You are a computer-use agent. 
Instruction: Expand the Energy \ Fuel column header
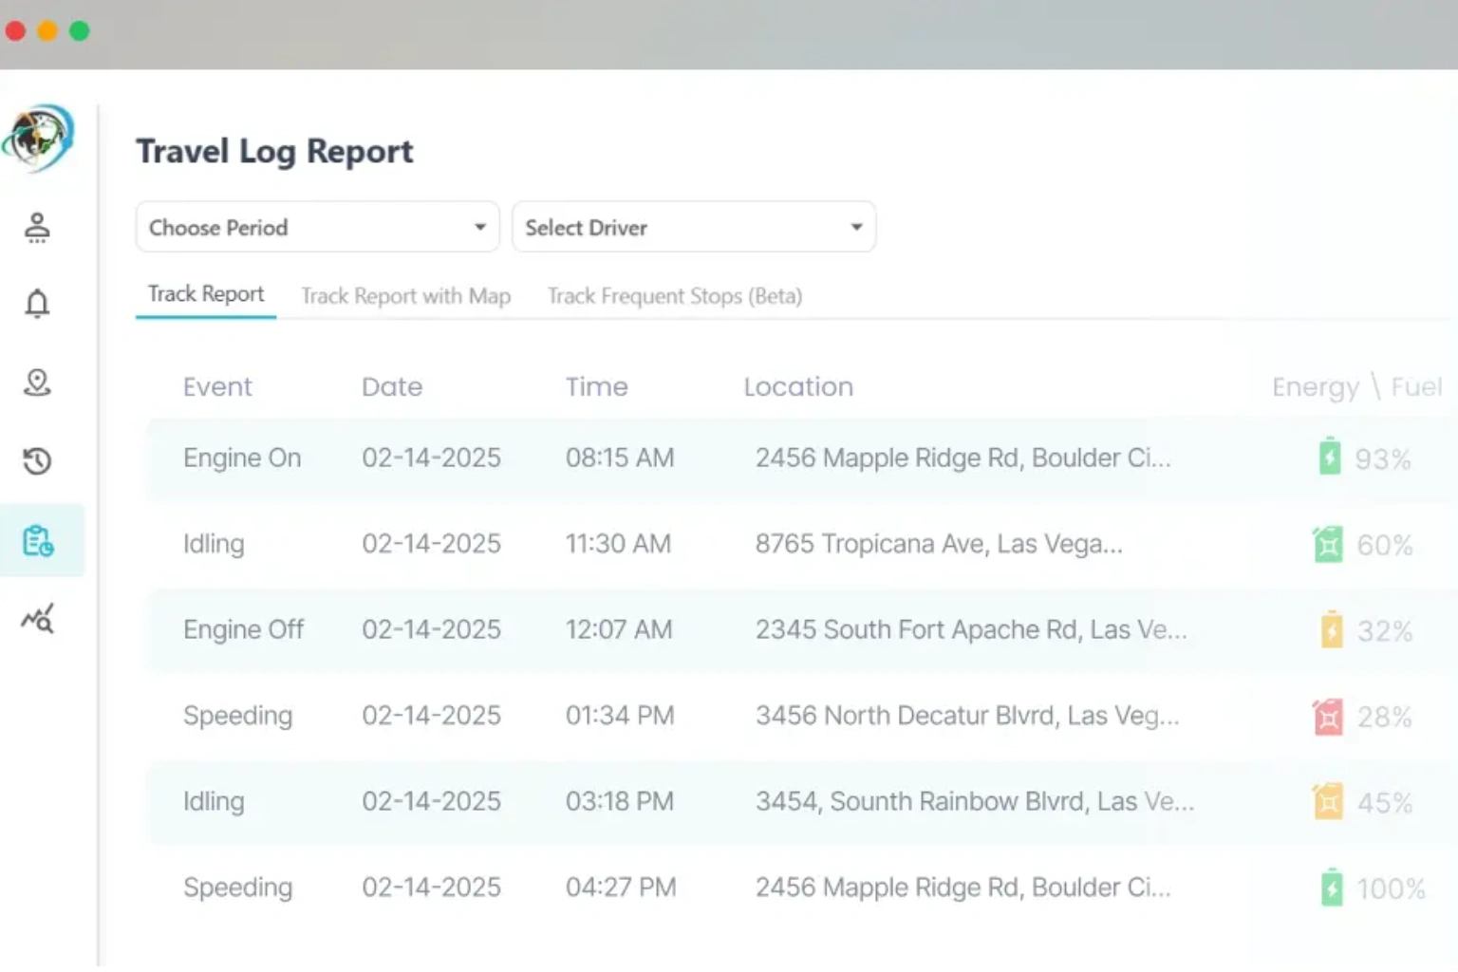click(x=1355, y=386)
